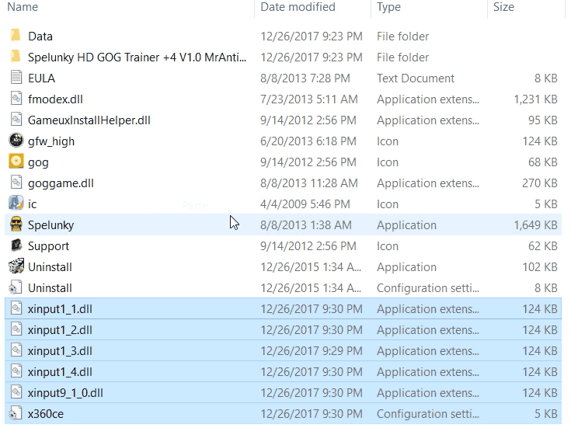The image size is (571, 428).
Task: Click the xinput1_2.dll file icon
Action: point(16,329)
